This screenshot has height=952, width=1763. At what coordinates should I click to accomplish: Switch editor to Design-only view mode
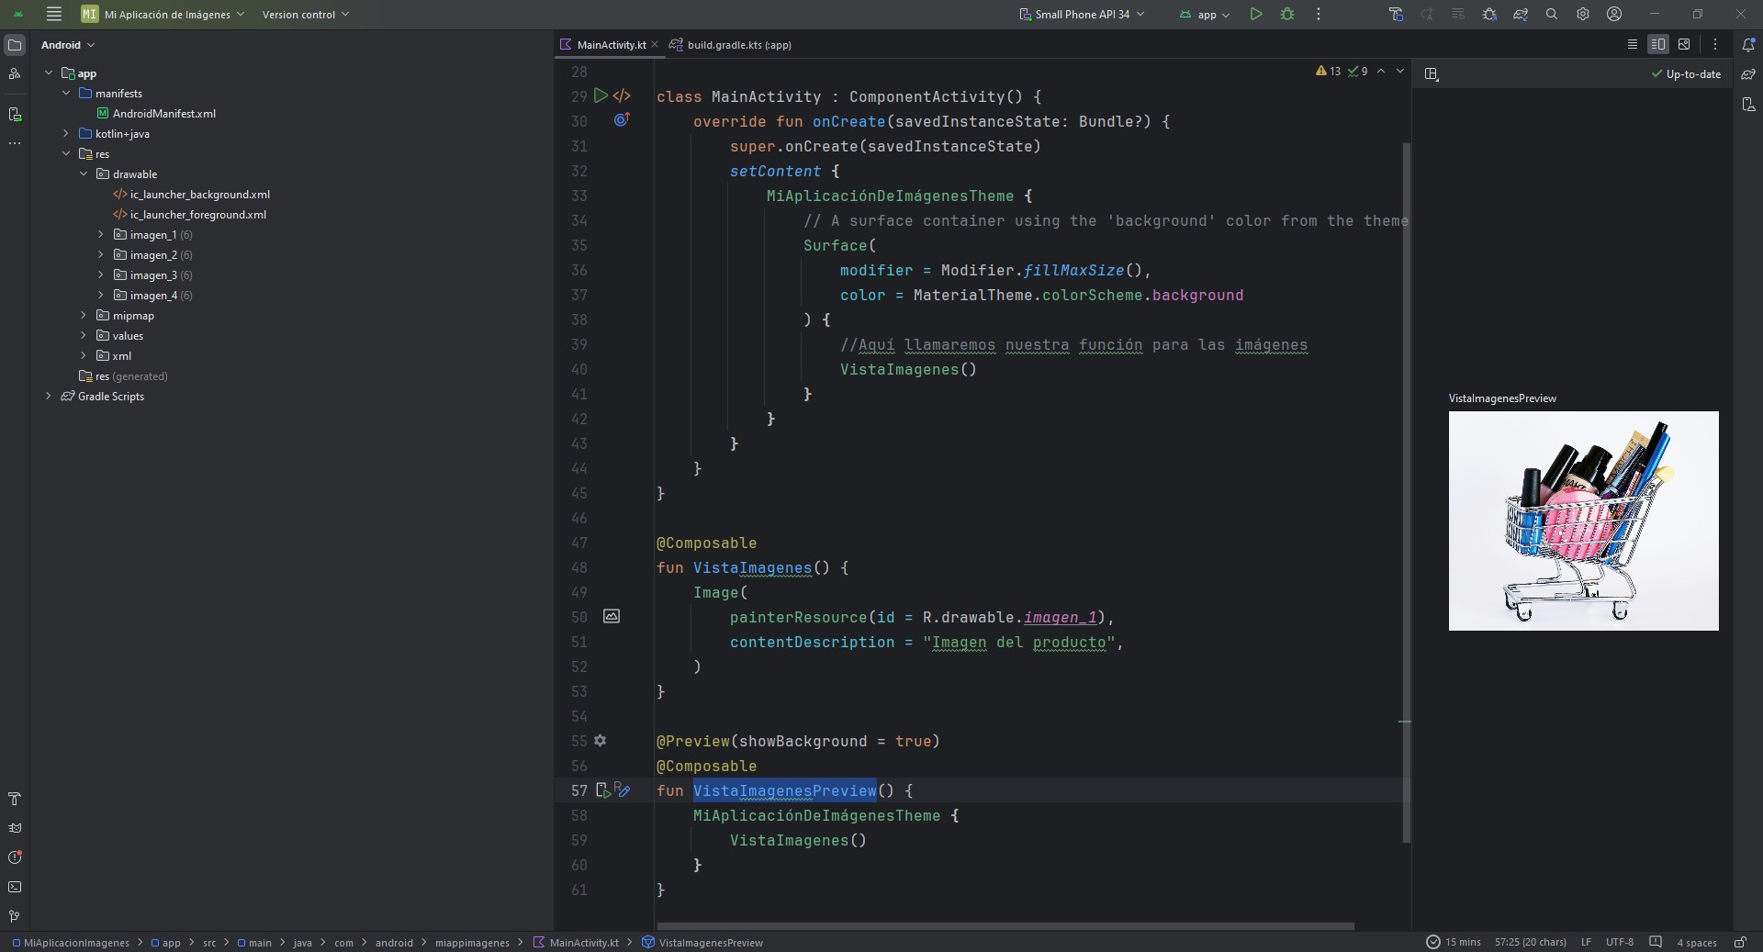[1684, 44]
